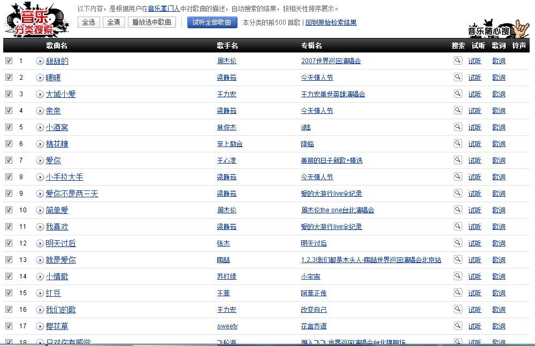This screenshot has height=346, width=535.
Task: Click search magnifier icon for 棉花糖 row
Action: coord(457,143)
